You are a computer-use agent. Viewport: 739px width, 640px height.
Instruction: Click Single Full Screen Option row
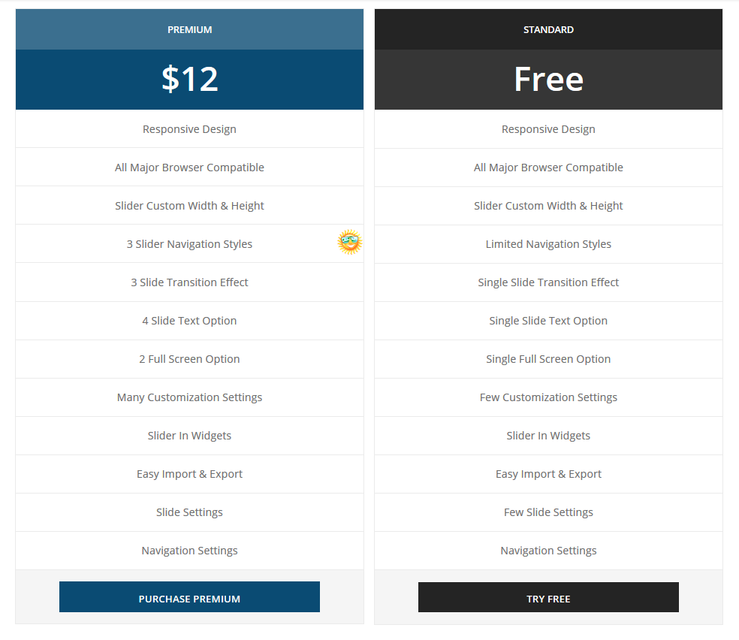point(548,359)
